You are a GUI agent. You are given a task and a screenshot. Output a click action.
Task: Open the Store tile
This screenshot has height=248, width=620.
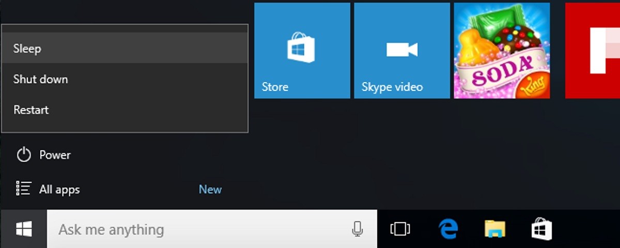tap(302, 50)
